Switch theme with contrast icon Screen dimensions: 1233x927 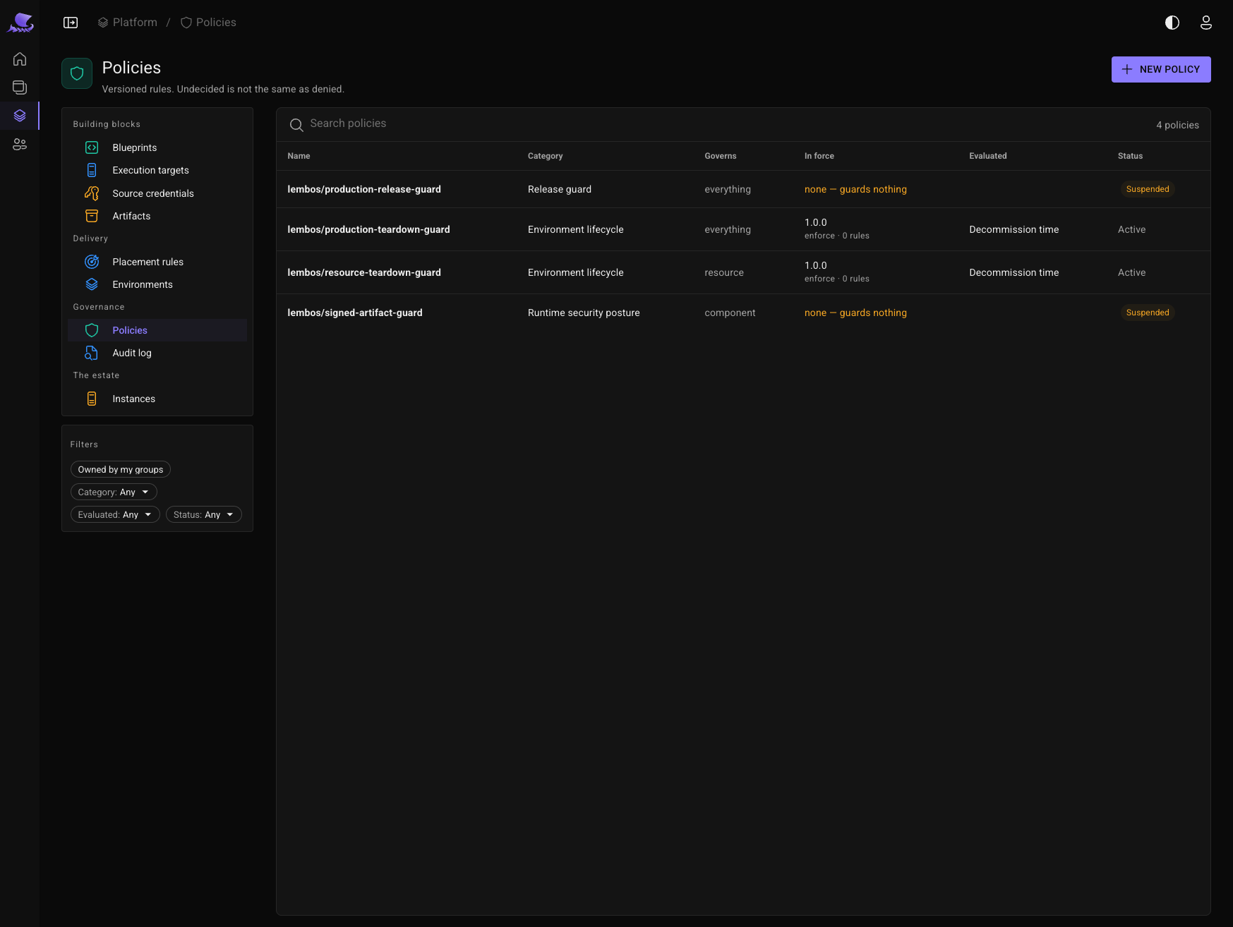1172,23
